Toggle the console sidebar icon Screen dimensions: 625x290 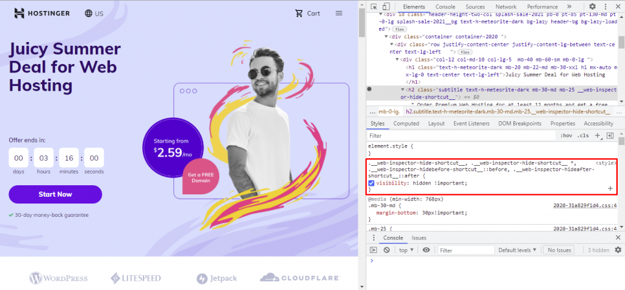coord(374,250)
